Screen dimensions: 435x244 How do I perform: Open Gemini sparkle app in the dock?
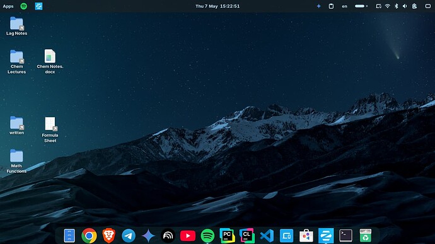coord(148,236)
